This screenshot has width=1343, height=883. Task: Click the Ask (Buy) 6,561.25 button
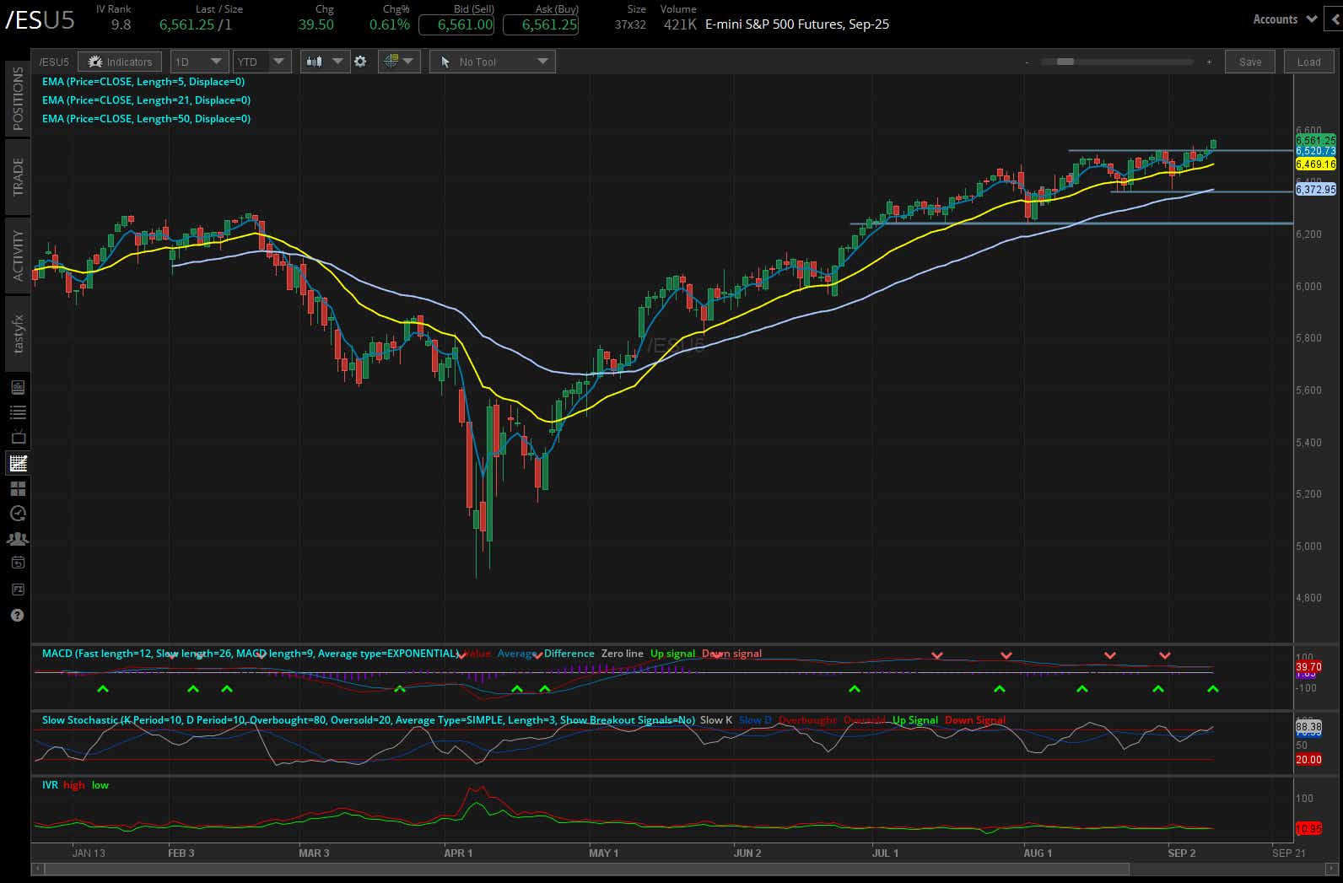pos(541,24)
